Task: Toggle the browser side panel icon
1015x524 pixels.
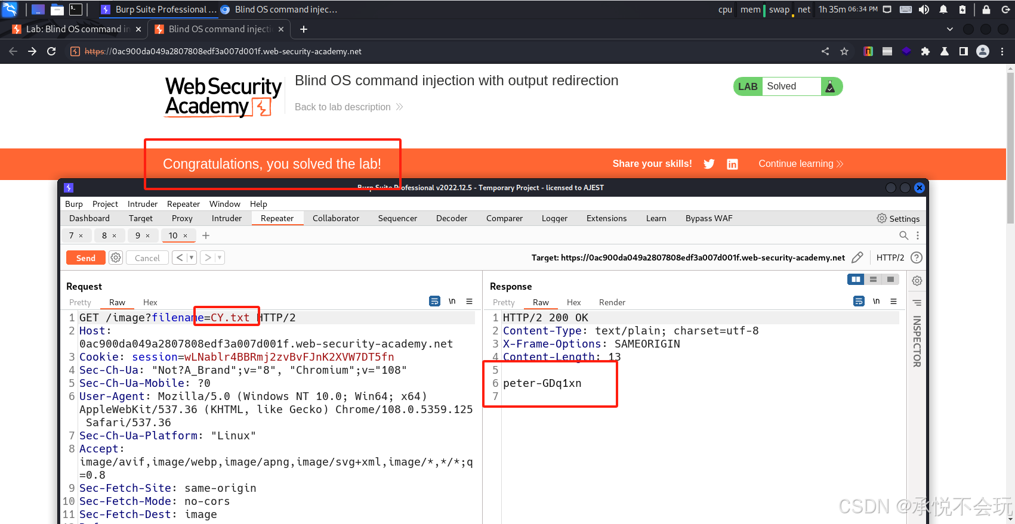Action: click(964, 51)
